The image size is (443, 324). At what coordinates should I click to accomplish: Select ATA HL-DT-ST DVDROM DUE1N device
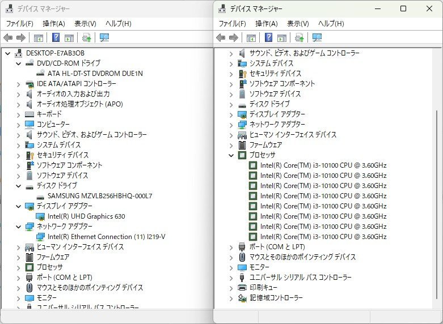click(95, 74)
